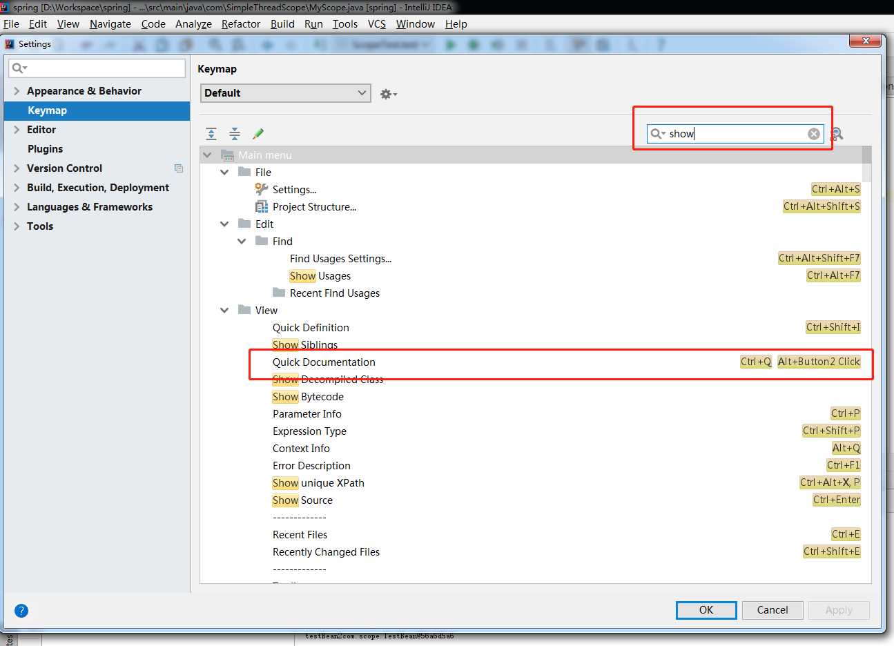894x646 pixels.
Task: Click the Settings wrench icon in the File group
Action: click(261, 189)
